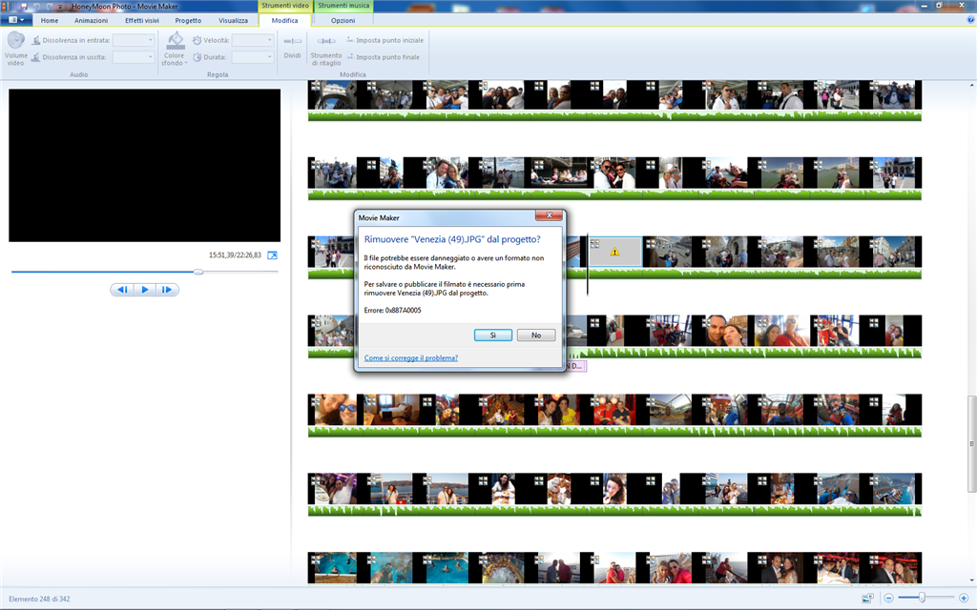The width and height of the screenshot is (977, 610).
Task: Click the zoom in plus button
Action: pyautogui.click(x=964, y=599)
